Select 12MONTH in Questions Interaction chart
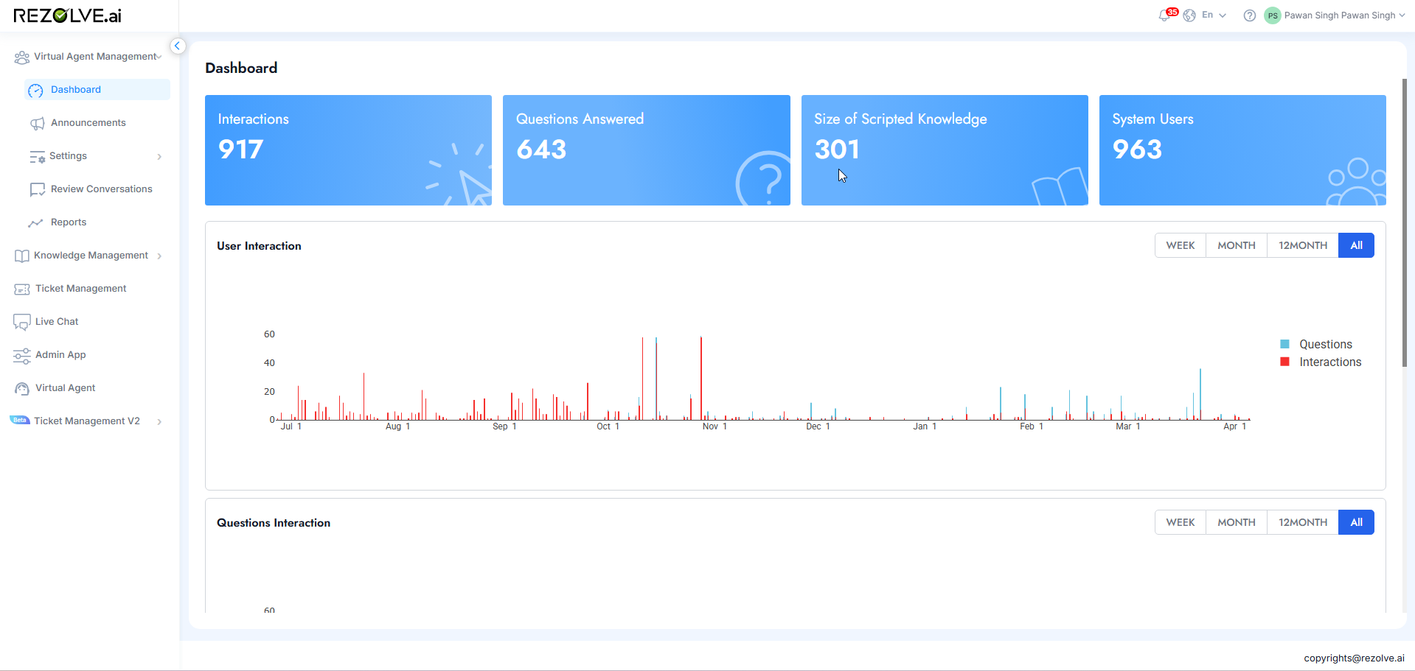Screen dimensions: 1415x671 click(1303, 522)
